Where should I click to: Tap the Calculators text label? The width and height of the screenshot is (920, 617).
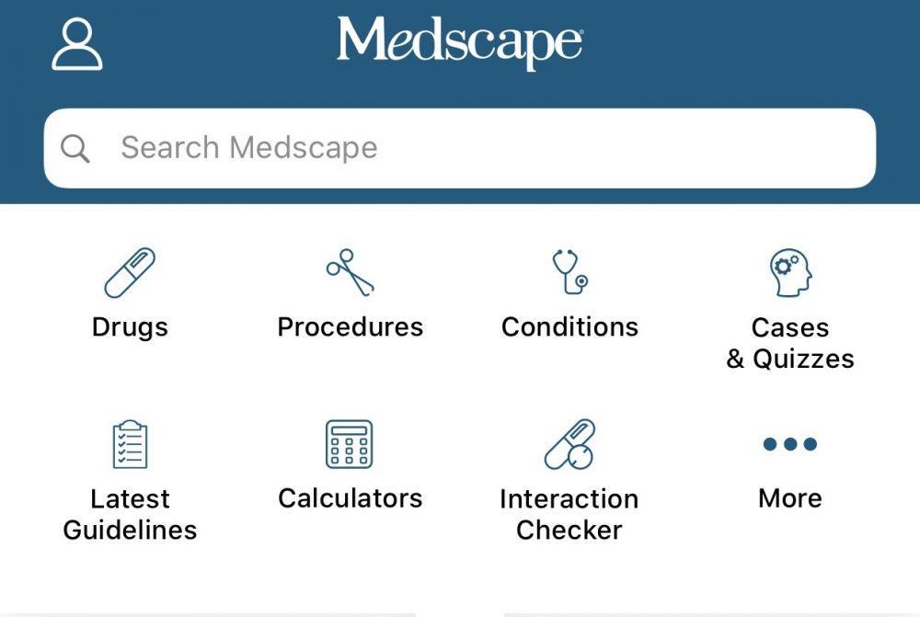(x=351, y=498)
